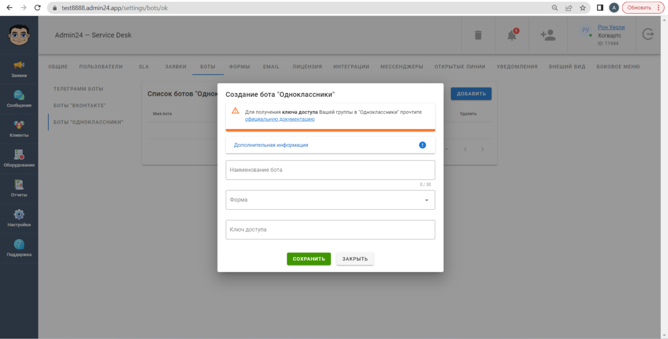
Task: Open notifications bell icon
Action: click(512, 35)
